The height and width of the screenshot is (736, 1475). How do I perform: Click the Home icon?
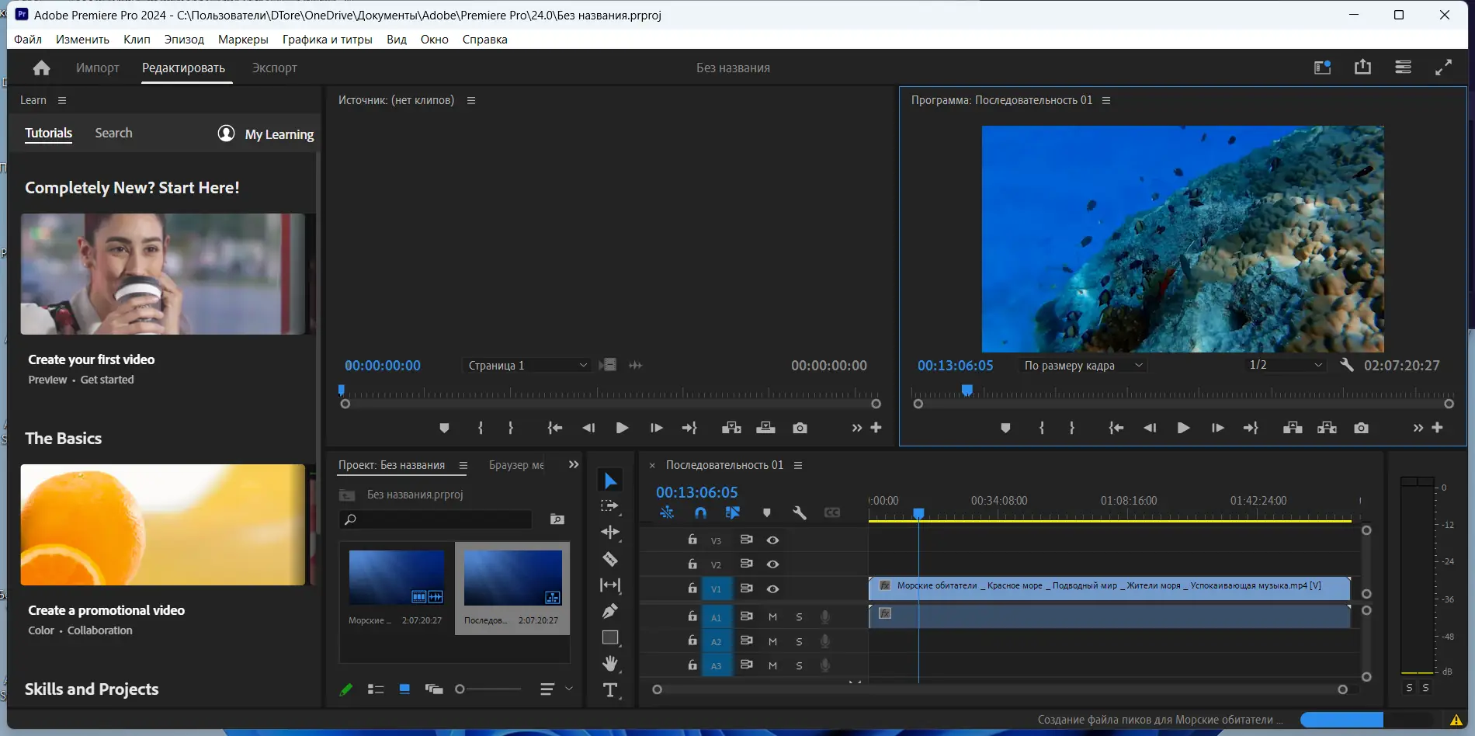(42, 68)
